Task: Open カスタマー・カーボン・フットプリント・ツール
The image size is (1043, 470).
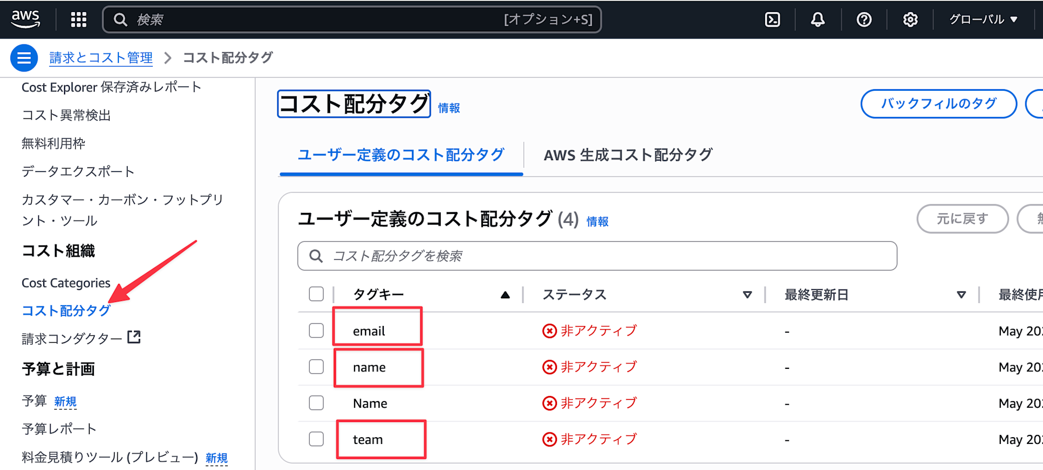Action: 123,210
